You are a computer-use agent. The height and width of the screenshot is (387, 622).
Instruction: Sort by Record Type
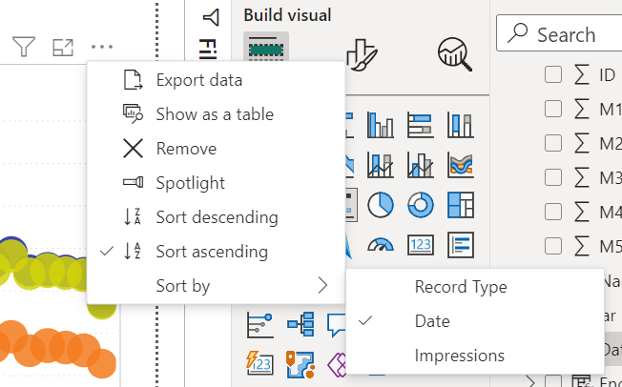tap(475, 287)
